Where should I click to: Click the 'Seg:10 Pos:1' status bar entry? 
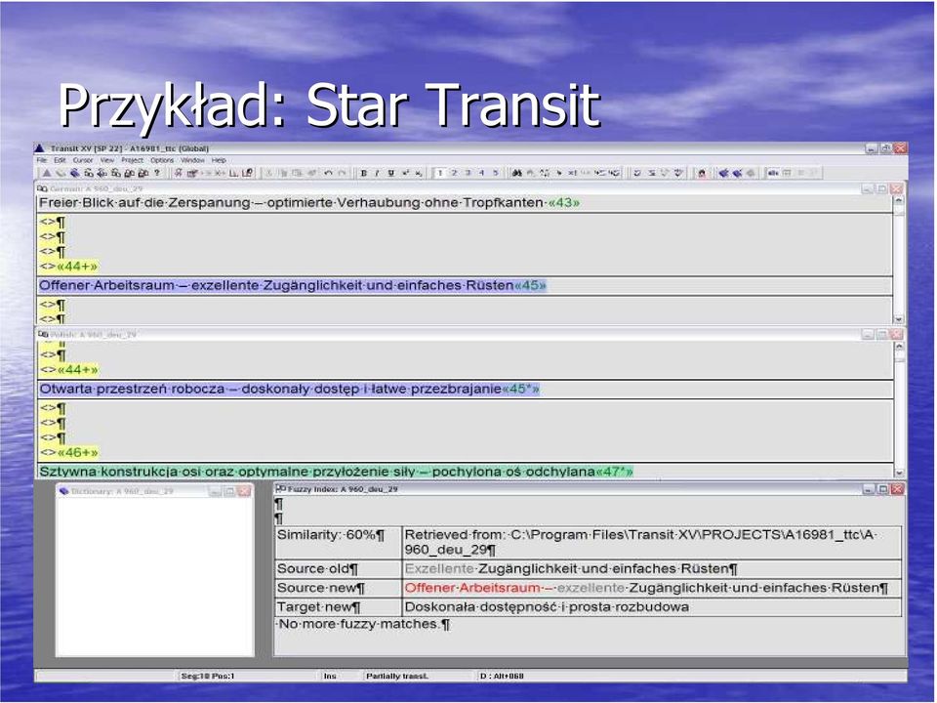tap(207, 676)
